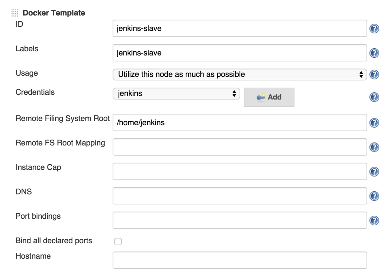The height and width of the screenshot is (273, 391).
Task: Focus the ID input field
Action: (240, 29)
